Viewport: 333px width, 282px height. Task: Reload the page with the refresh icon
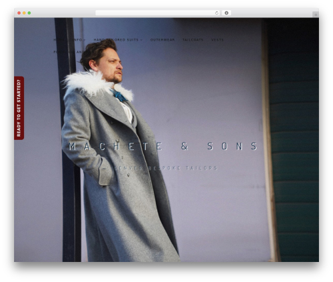tap(216, 13)
